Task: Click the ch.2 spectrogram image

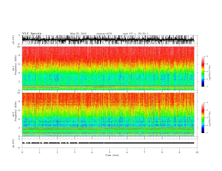Action: click(x=108, y=115)
